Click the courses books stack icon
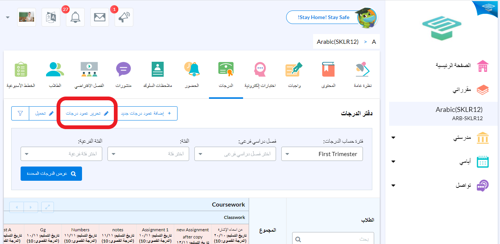500x244 pixels. click(482, 90)
